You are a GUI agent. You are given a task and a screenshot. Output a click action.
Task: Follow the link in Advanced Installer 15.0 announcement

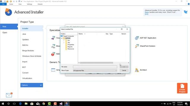pos(146,14)
